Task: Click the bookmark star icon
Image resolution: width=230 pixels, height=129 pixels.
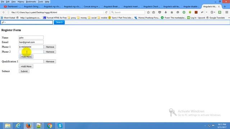Action: [148, 13]
